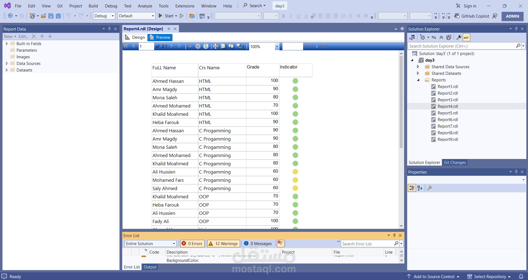
Task: Click the Show All Files icon
Action: tap(449, 37)
